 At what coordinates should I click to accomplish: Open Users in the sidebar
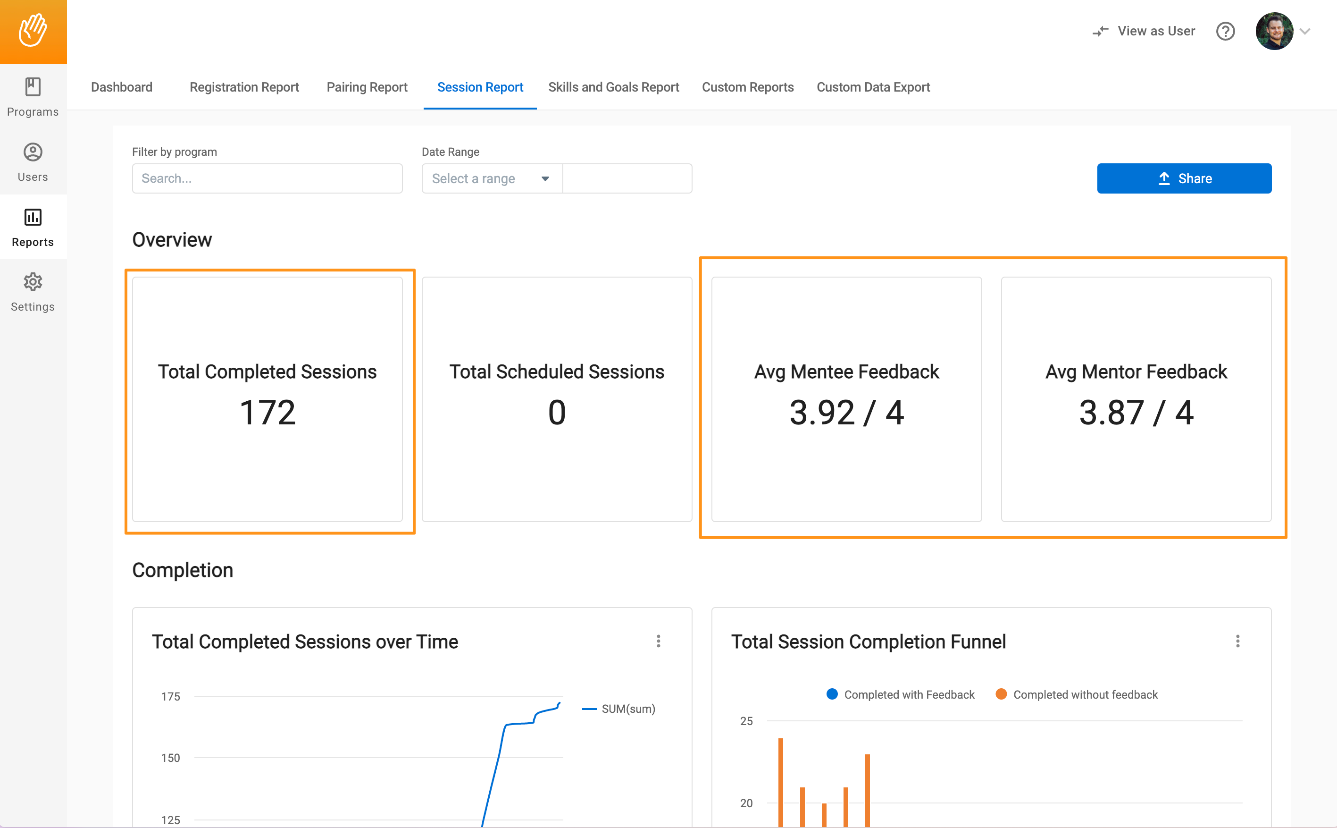point(33,163)
